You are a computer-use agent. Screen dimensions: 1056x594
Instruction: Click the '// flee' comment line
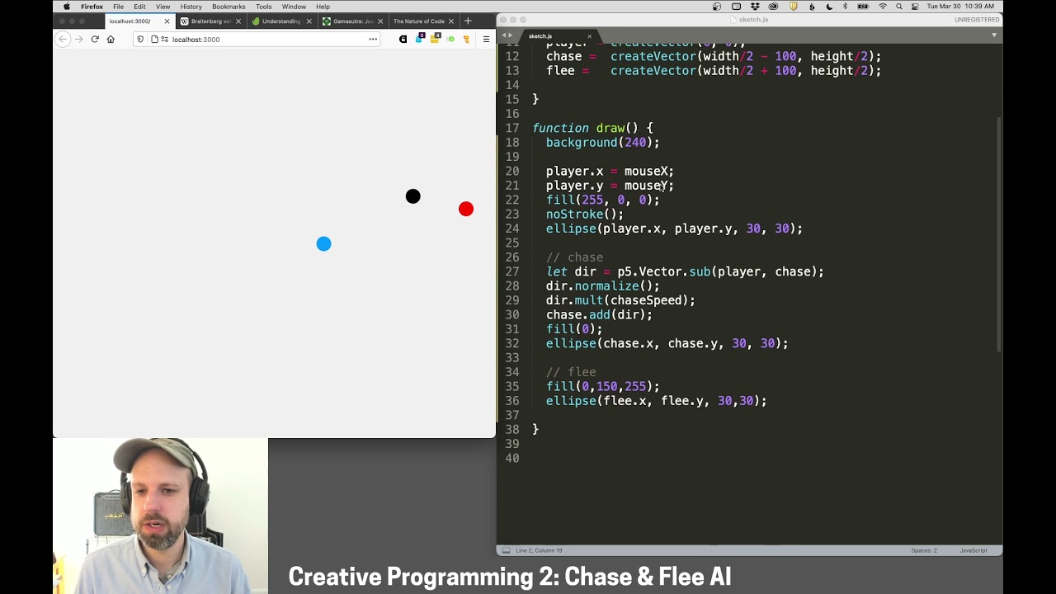(571, 372)
